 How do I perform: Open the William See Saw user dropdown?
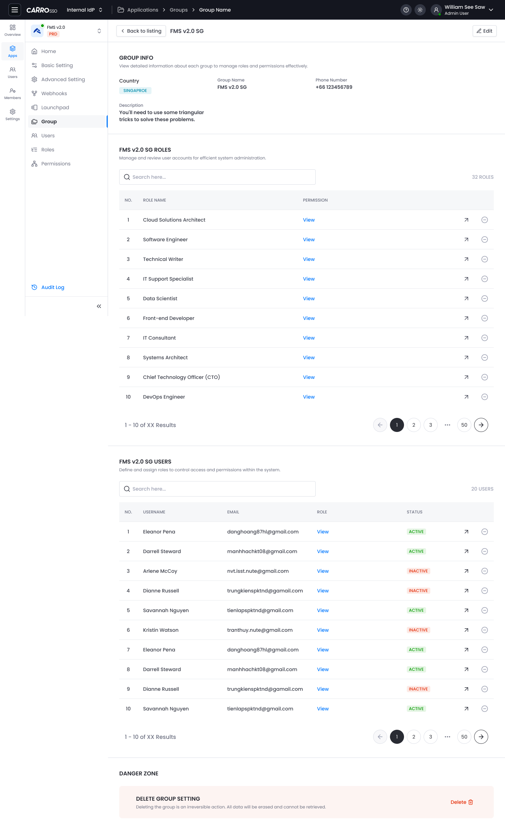coord(491,10)
